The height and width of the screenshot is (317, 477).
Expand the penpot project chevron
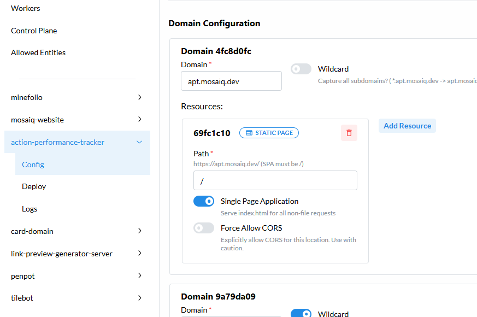point(140,276)
